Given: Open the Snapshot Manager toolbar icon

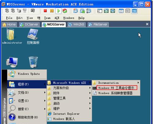Looking at the screenshot, I should click(89, 11).
